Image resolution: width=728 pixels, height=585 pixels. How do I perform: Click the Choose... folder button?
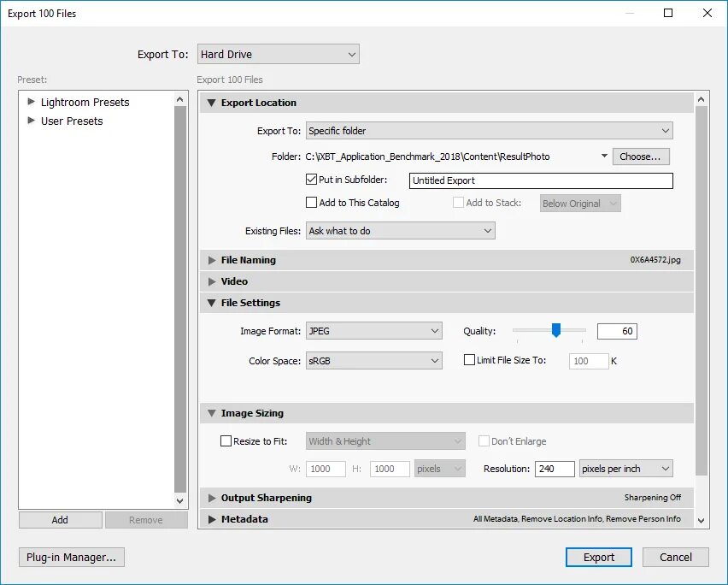[x=641, y=157]
